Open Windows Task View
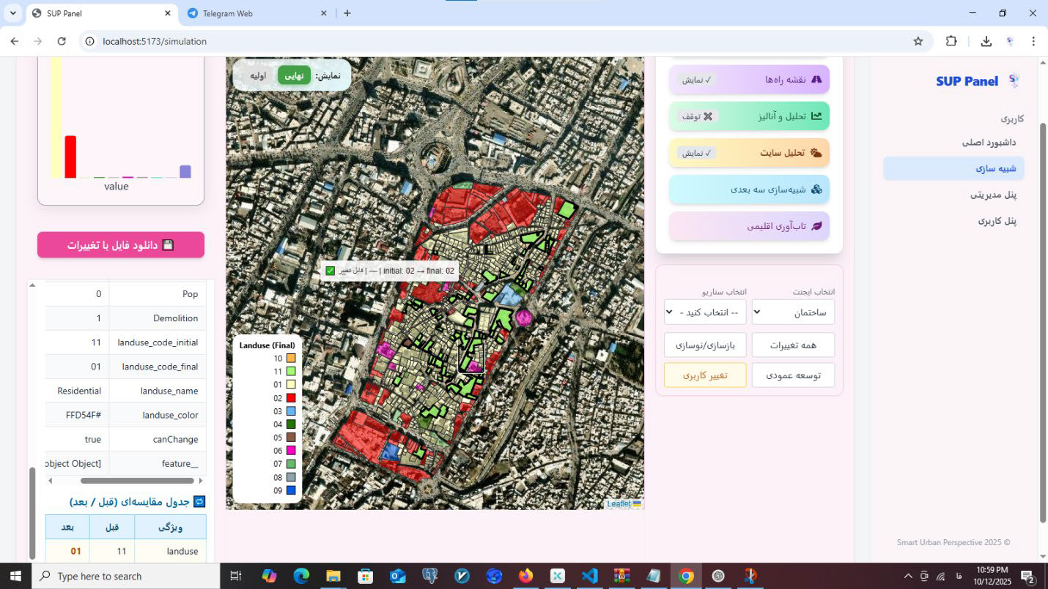Image resolution: width=1048 pixels, height=589 pixels. point(236,576)
